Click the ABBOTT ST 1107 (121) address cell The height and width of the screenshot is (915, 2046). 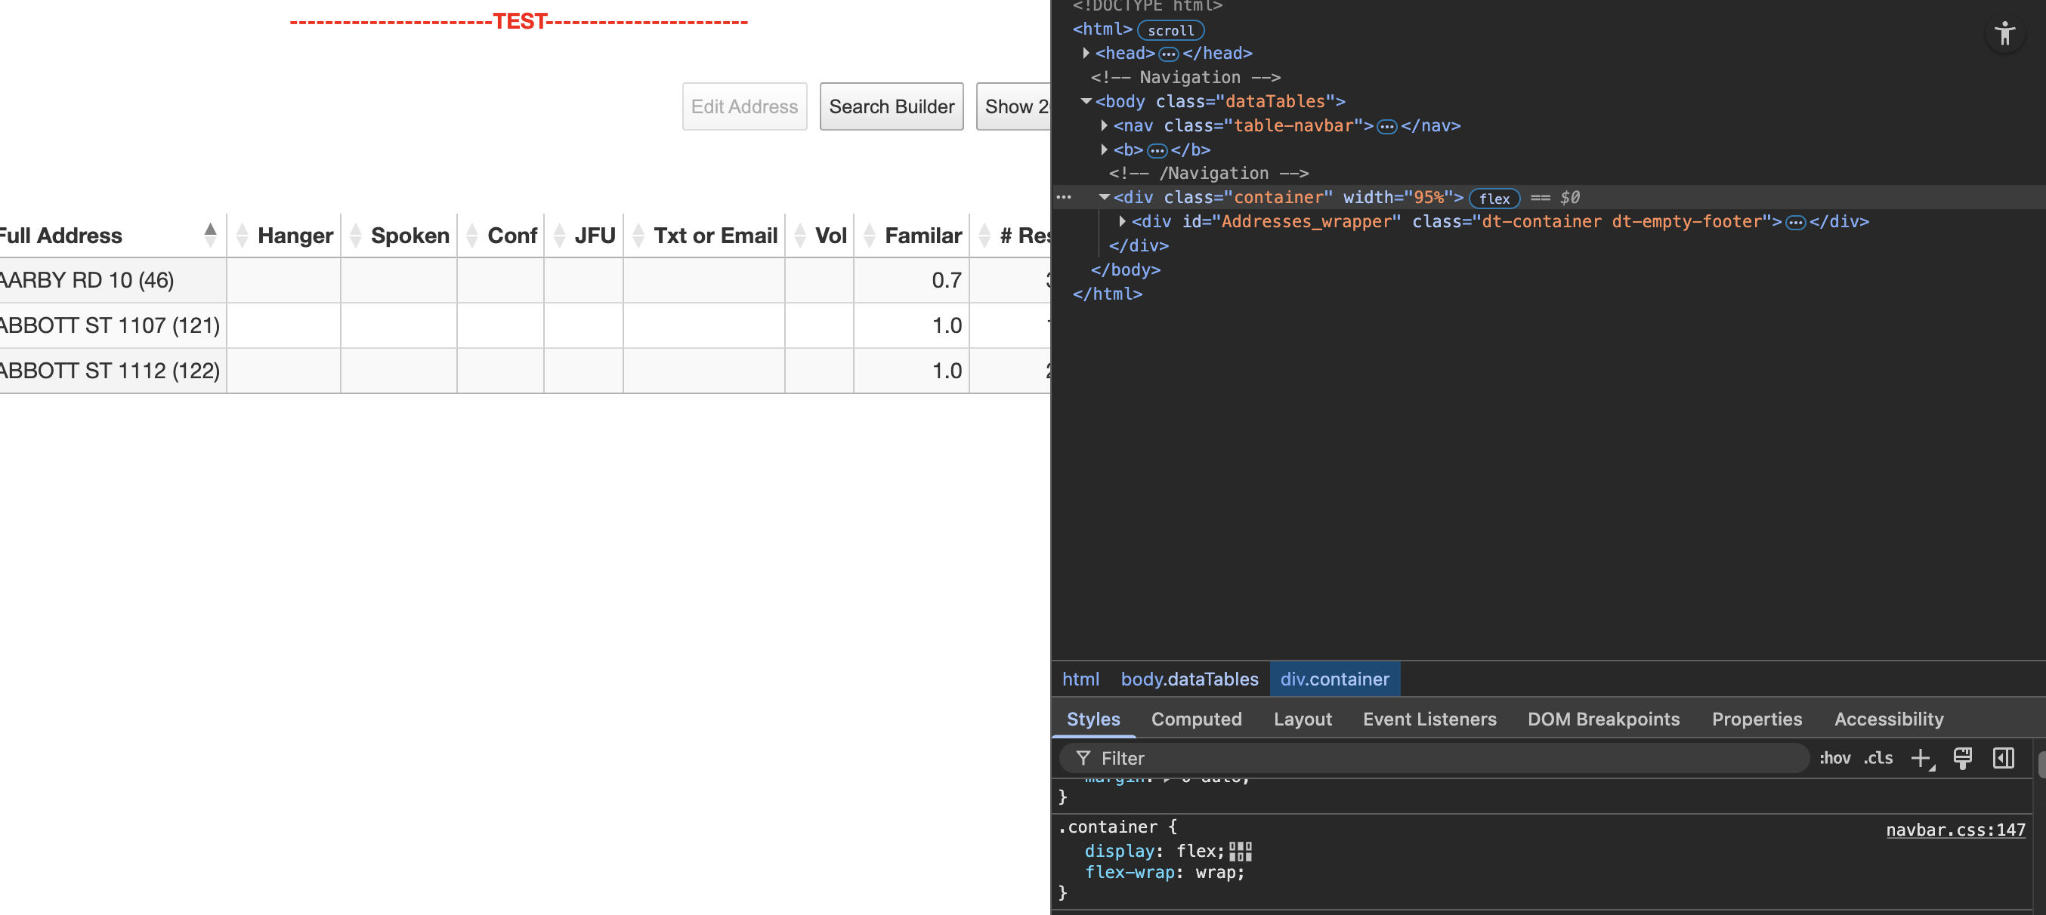click(x=113, y=325)
